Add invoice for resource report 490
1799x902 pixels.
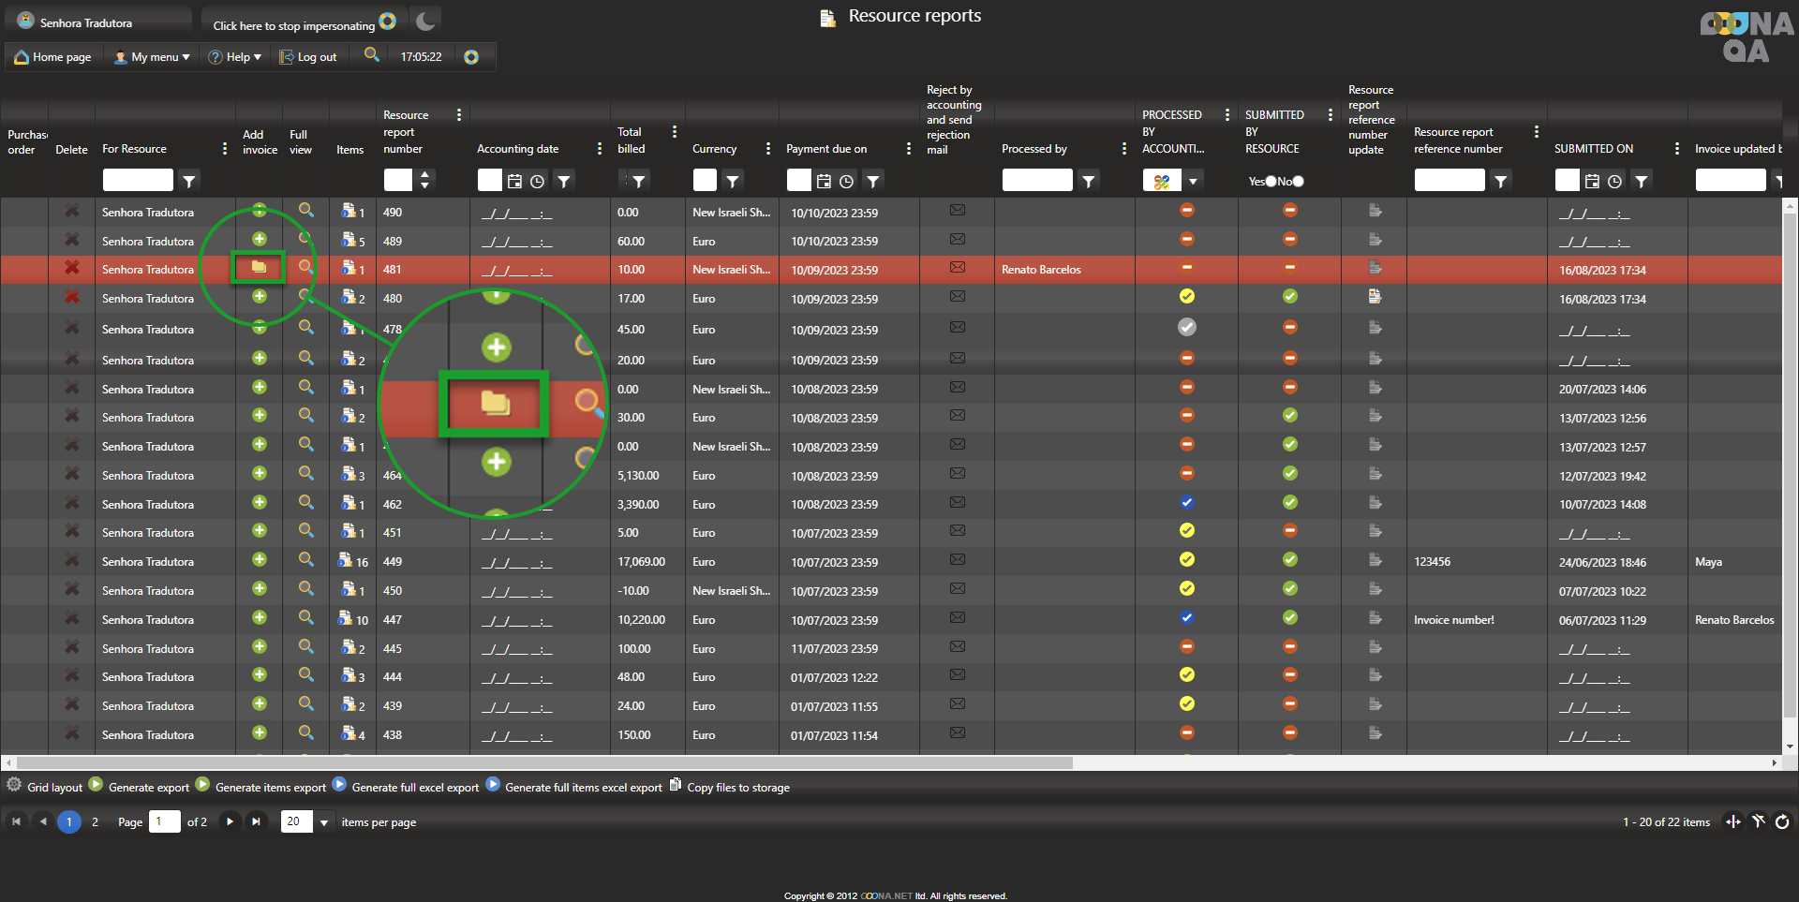[x=260, y=211]
